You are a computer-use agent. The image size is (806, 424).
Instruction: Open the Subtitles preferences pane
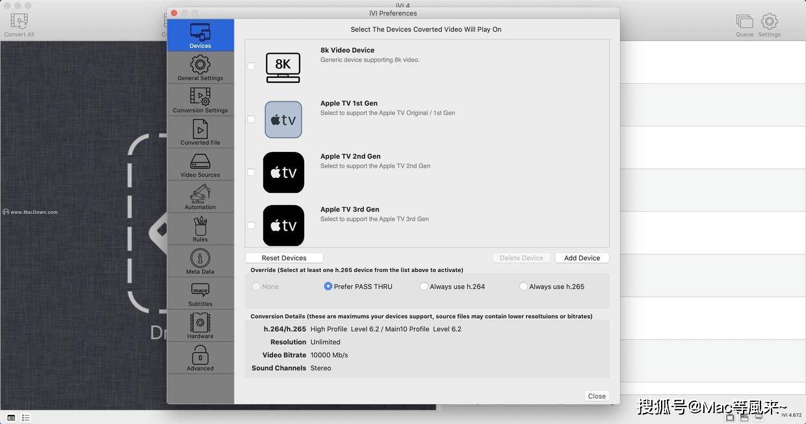(200, 293)
